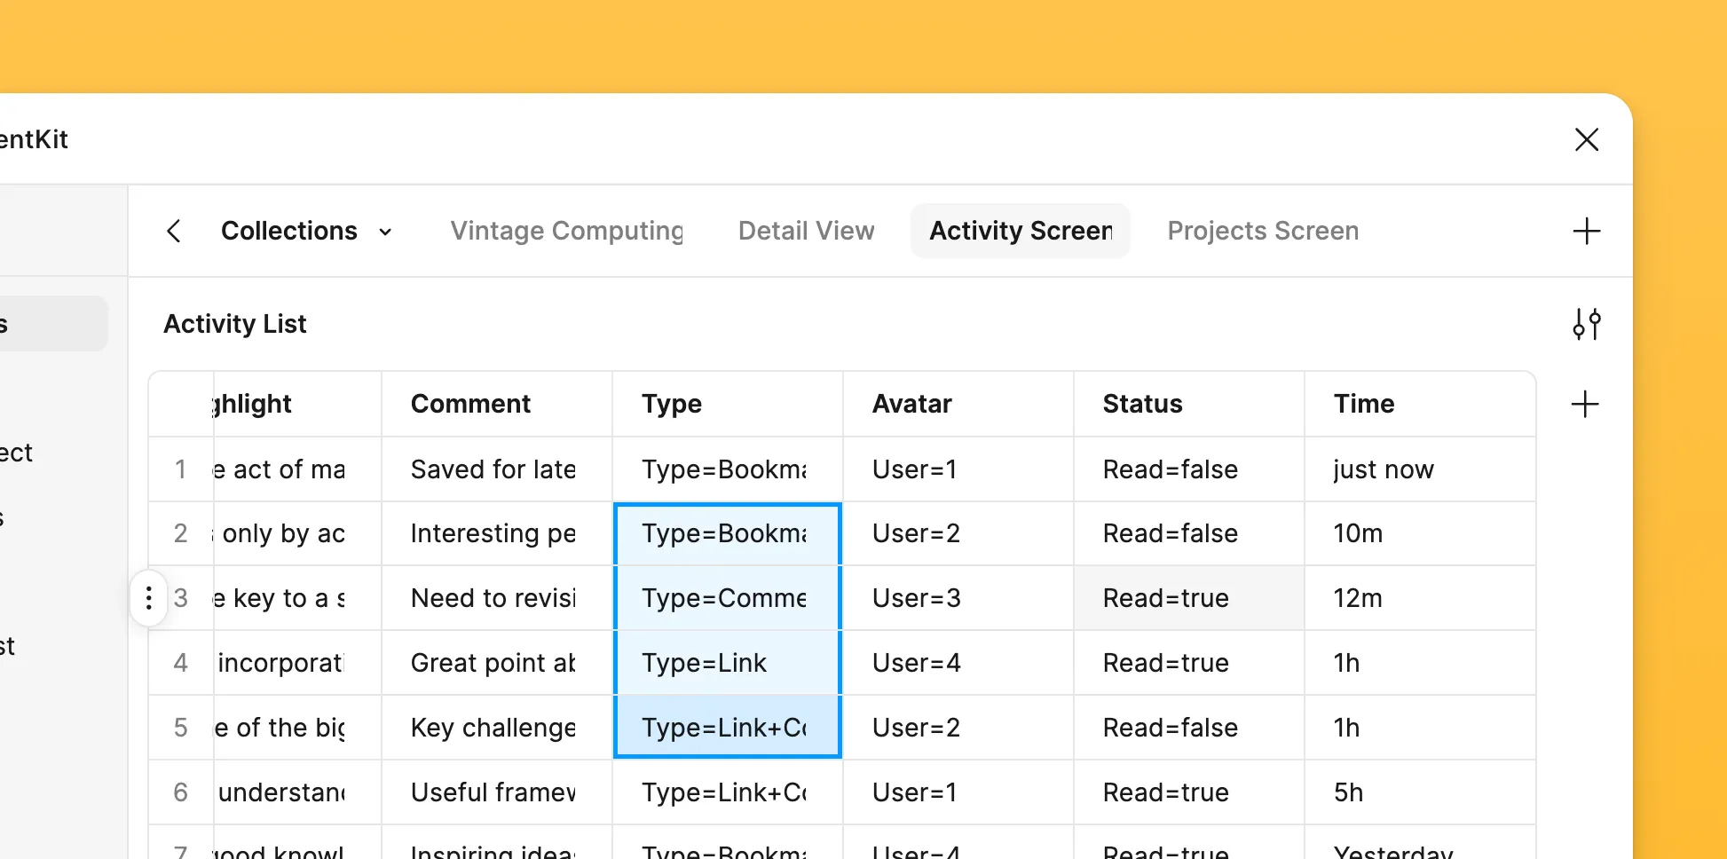The width and height of the screenshot is (1727, 859).
Task: Click the Activity Screen tab
Action: pos(1020,231)
